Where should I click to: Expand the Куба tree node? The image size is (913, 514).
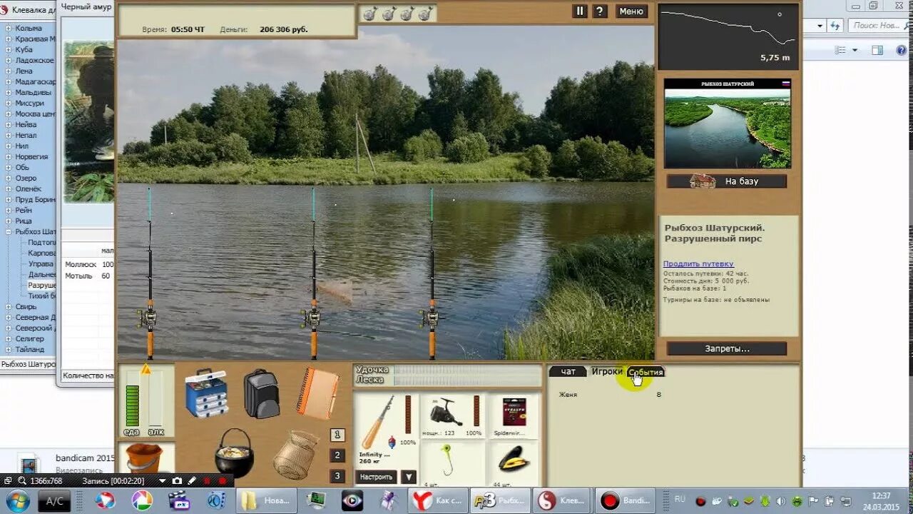9,50
